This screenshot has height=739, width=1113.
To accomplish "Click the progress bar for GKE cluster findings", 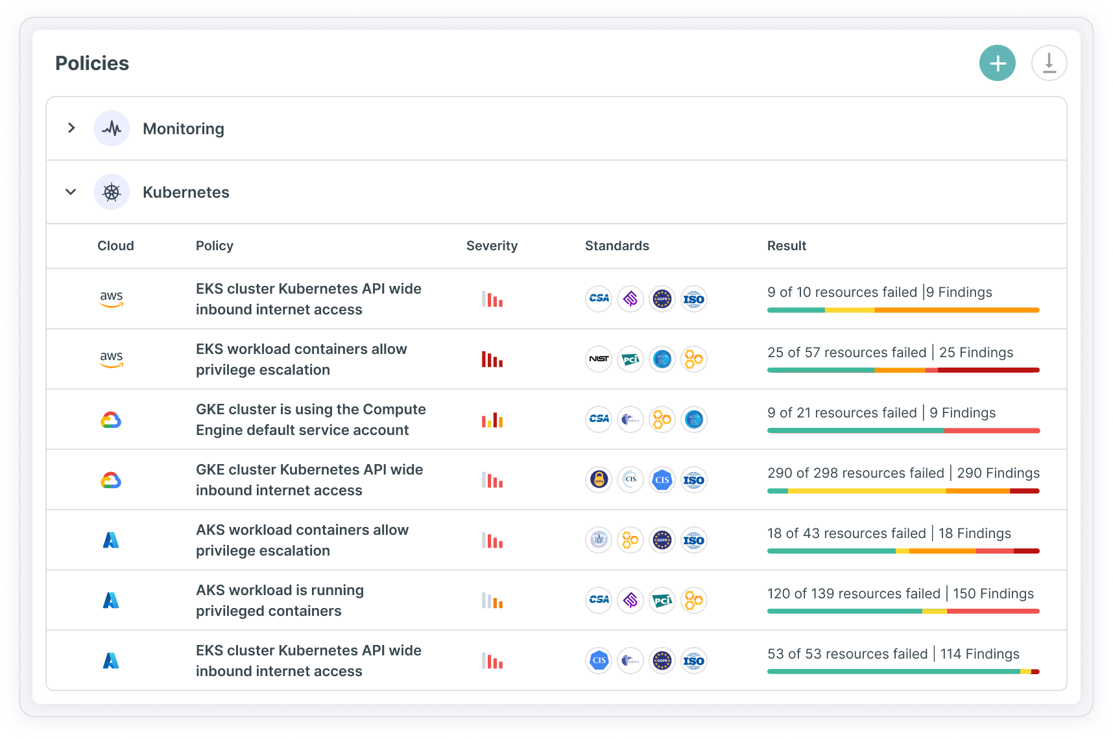I will click(x=903, y=430).
